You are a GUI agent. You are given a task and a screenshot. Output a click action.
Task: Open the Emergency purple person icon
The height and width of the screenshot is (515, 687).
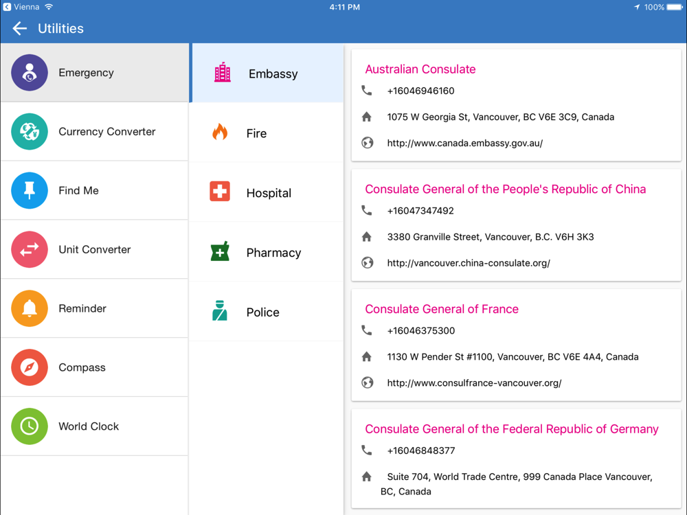30,73
